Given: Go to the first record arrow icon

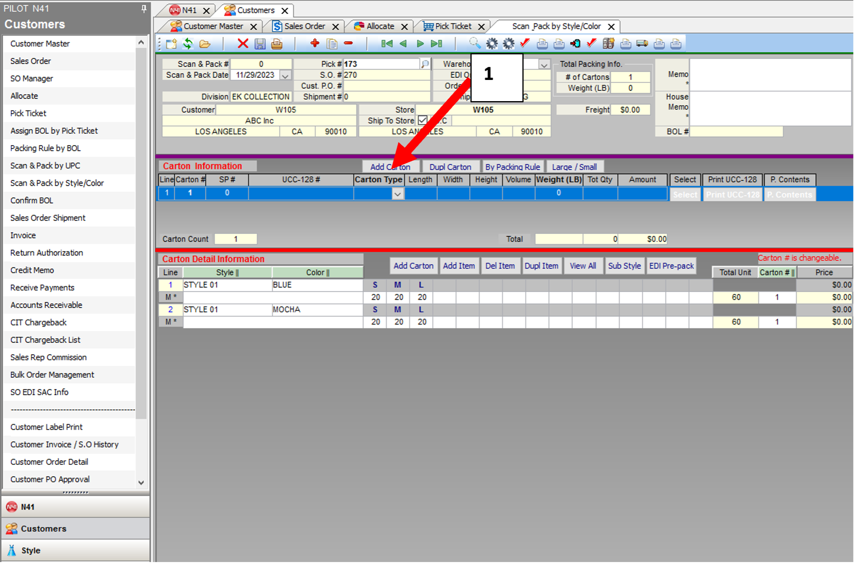Looking at the screenshot, I should [386, 44].
